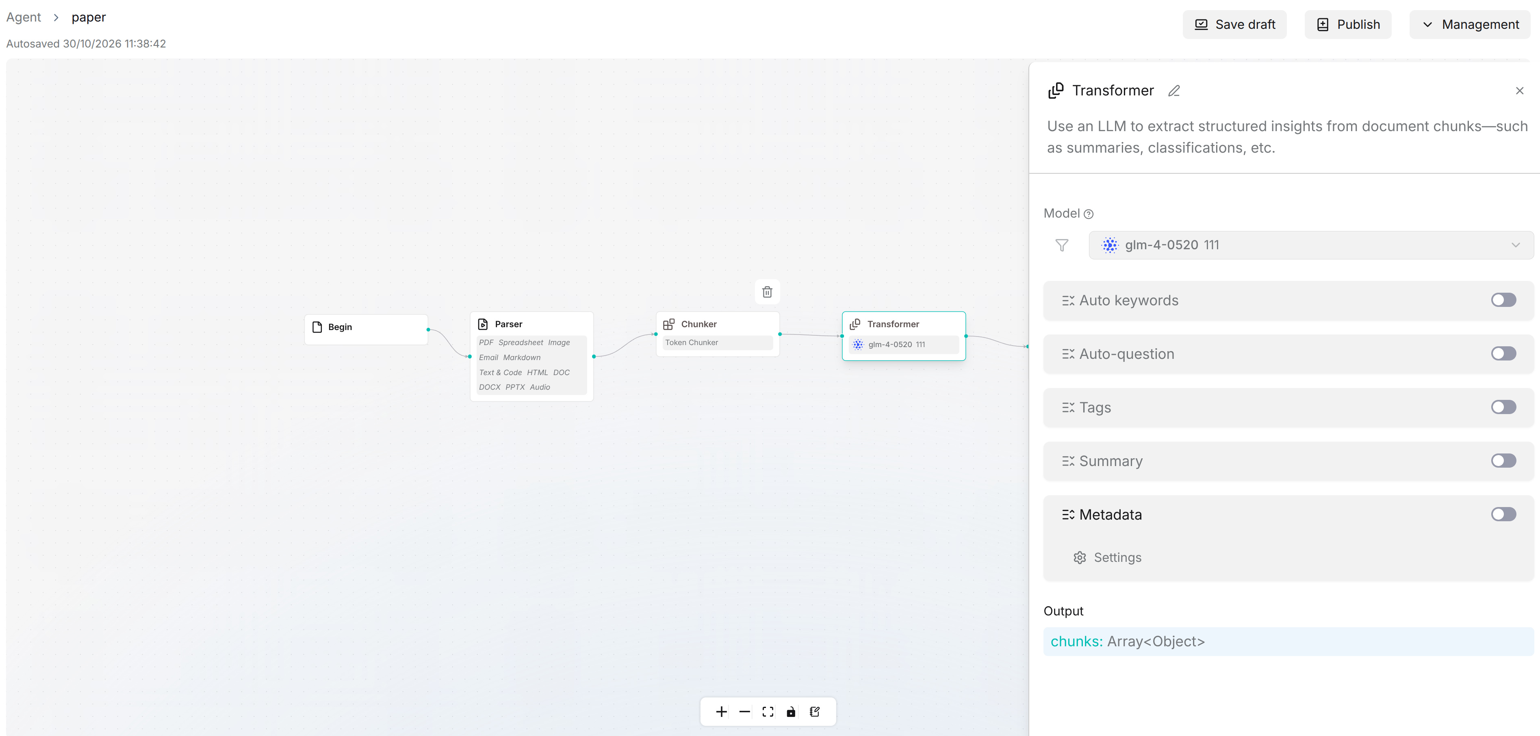Click the Auto keywords label
Image resolution: width=1540 pixels, height=736 pixels.
tap(1129, 300)
